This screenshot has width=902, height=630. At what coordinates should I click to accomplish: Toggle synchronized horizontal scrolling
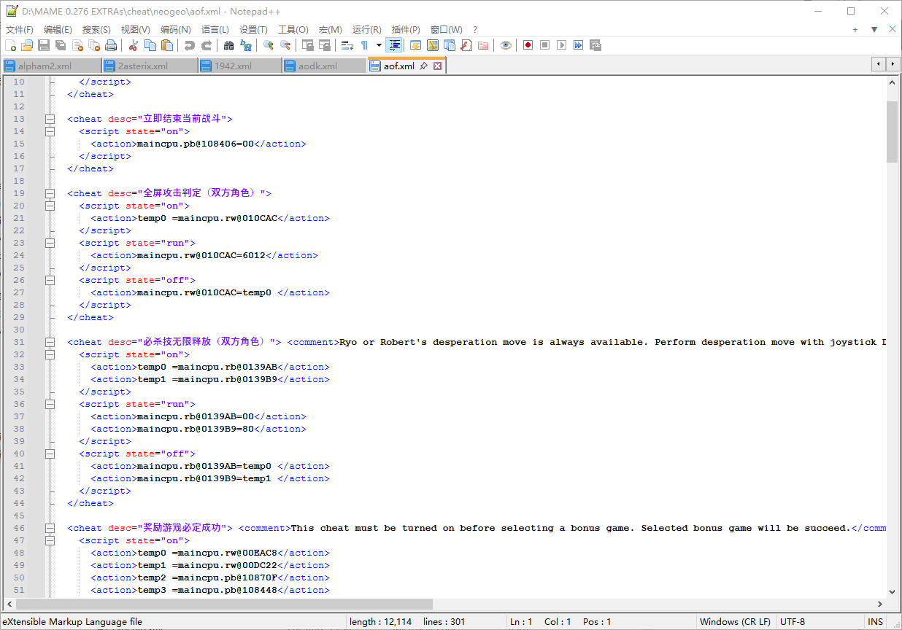tap(325, 45)
